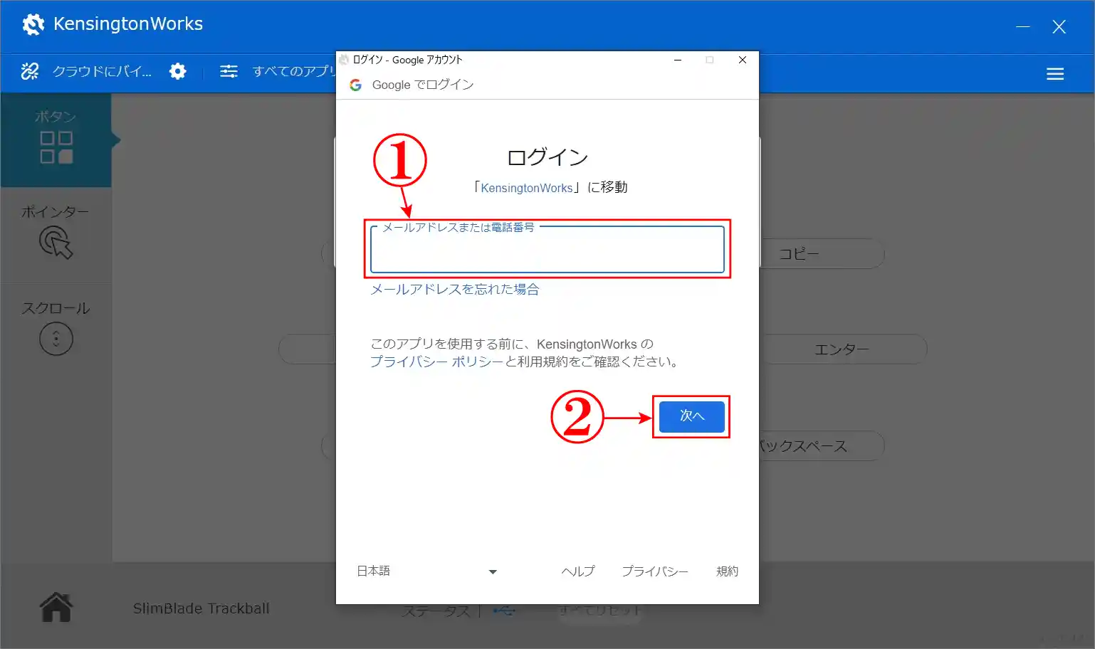Click the バックスペース button in KensingtonWorks

[x=822, y=446]
